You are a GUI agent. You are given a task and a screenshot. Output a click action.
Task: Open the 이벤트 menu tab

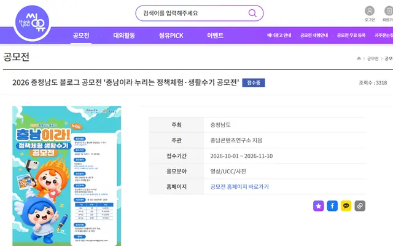pyautogui.click(x=215, y=36)
